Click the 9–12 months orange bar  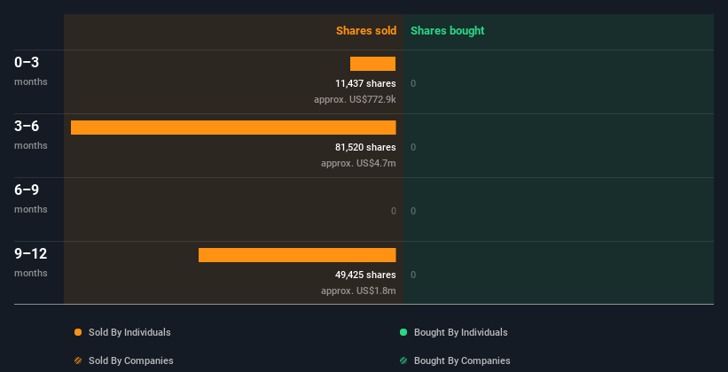(297, 255)
